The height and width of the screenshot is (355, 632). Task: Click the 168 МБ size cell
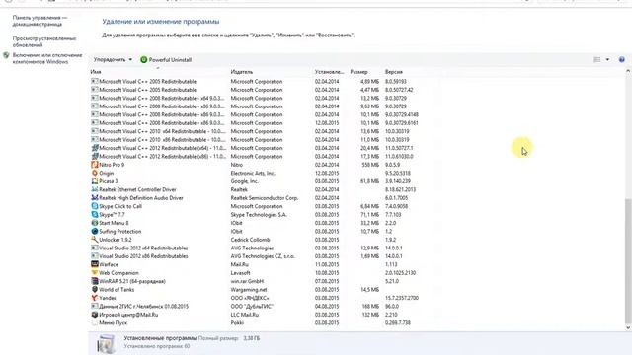(370, 306)
